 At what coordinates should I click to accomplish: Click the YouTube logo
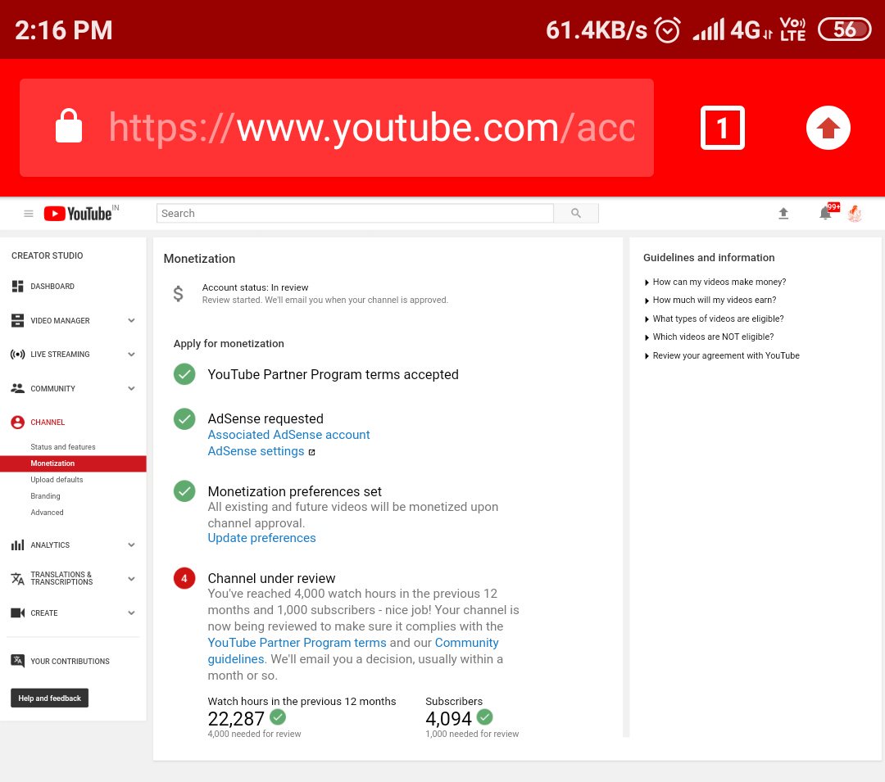79,214
